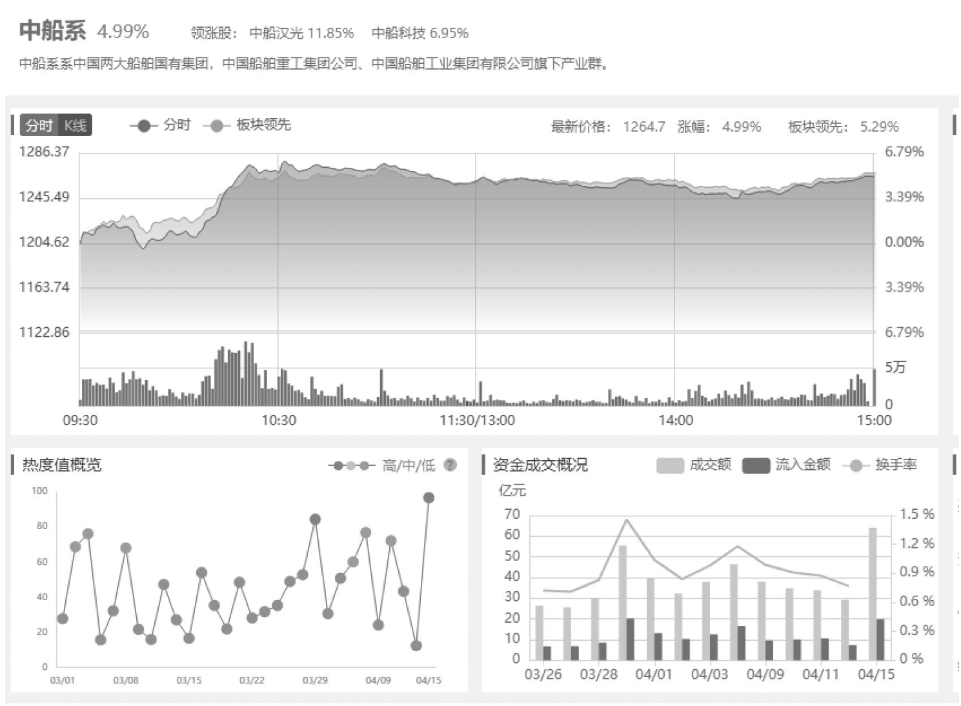Open the help icon beside 高/中/低
The width and height of the screenshot is (961, 706).
pos(450,465)
